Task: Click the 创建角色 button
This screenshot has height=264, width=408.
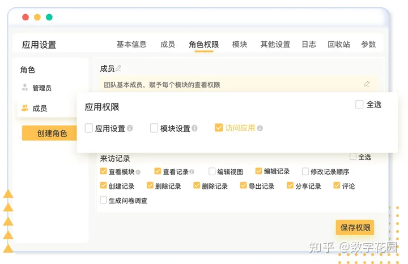Action: [x=49, y=133]
